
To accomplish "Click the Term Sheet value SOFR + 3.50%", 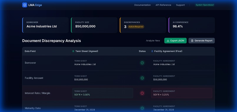I will 82,95.
